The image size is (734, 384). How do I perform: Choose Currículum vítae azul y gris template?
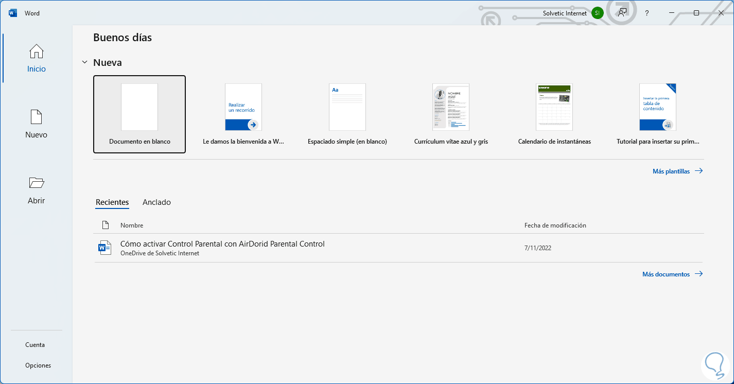(451, 114)
